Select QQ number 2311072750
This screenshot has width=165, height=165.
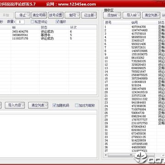click(x=139, y=123)
